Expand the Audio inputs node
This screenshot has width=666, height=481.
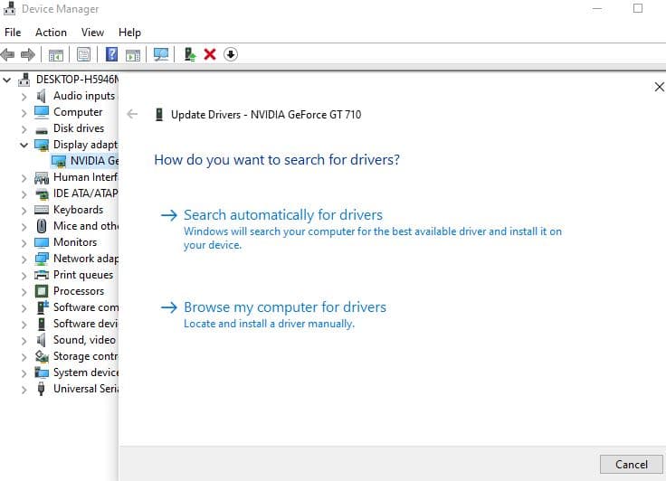(x=24, y=96)
